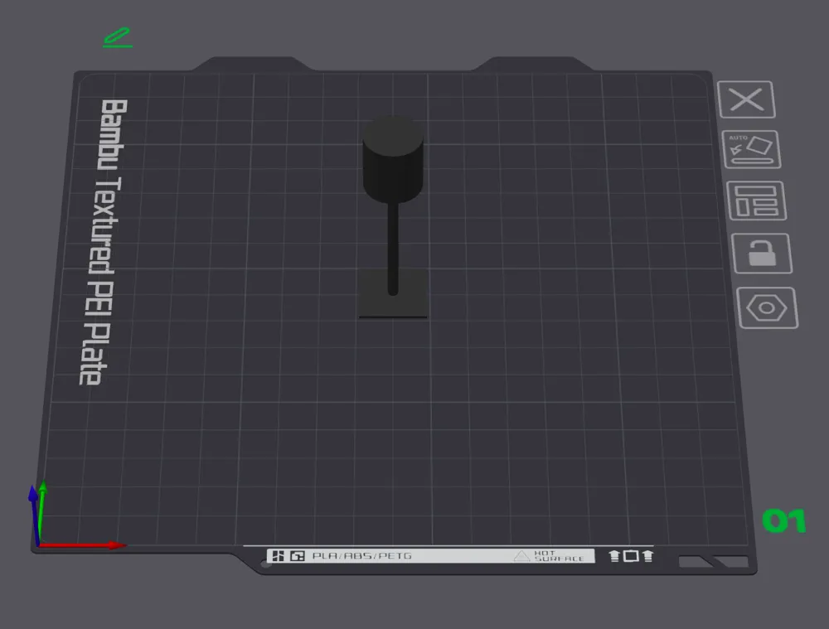Click the green Y axis arrow
This screenshot has height=629, width=829.
click(x=41, y=513)
